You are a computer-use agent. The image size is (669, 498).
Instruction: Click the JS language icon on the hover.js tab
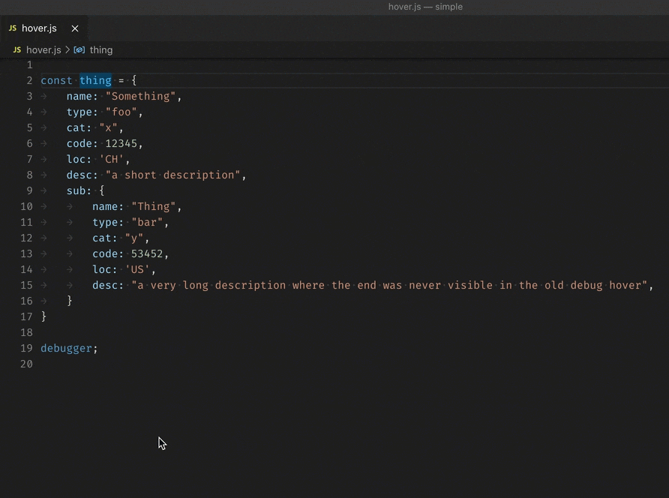pyautogui.click(x=12, y=28)
